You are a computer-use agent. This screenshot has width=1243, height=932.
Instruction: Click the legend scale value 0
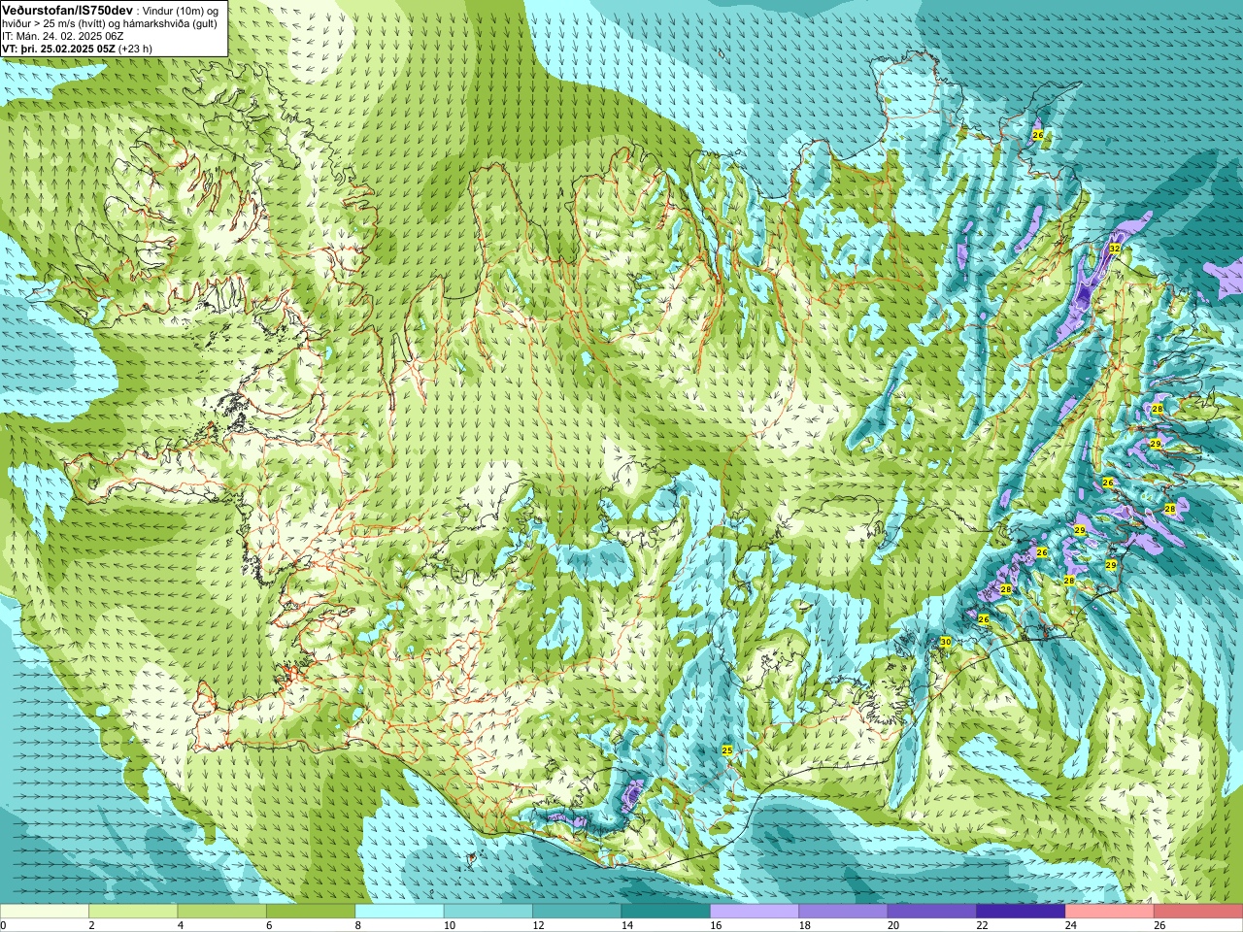3,925
